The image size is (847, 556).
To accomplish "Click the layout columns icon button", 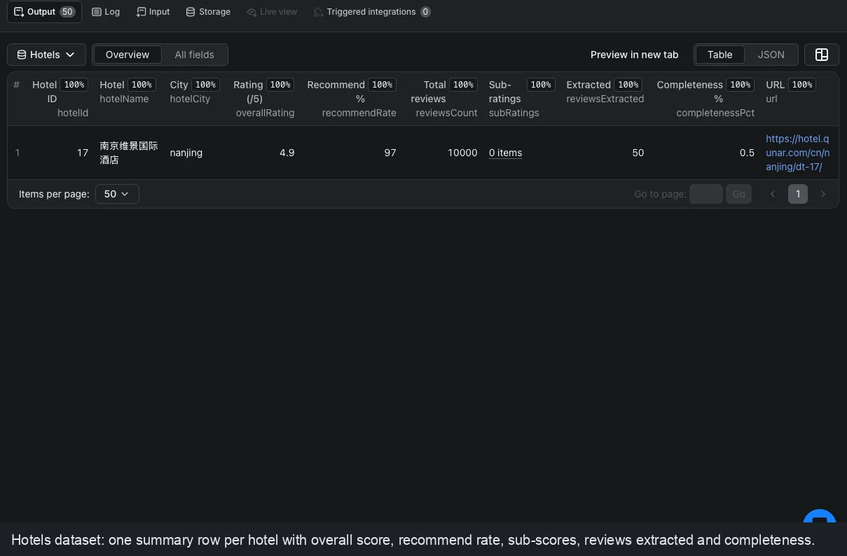I will [822, 55].
